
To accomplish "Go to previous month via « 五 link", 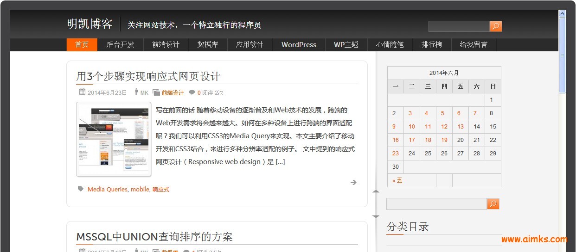I will [x=397, y=180].
